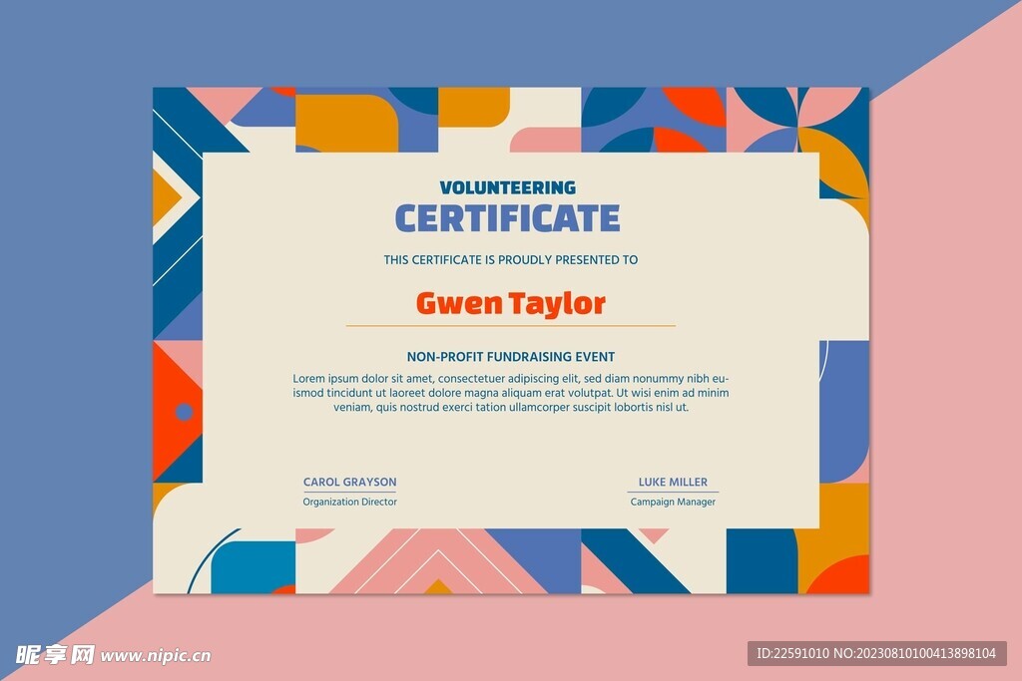1022x681 pixels.
Task: Click the nipic logo watermark
Action: pyautogui.click(x=55, y=654)
